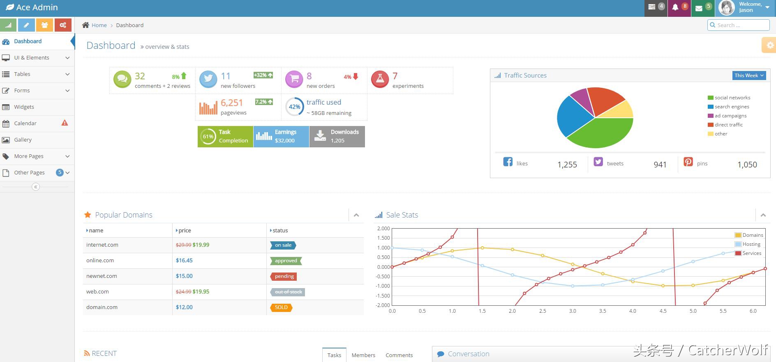Click the price column header

[219, 230]
